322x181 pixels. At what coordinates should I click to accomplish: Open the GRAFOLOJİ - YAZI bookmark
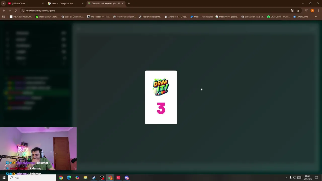click(278, 17)
